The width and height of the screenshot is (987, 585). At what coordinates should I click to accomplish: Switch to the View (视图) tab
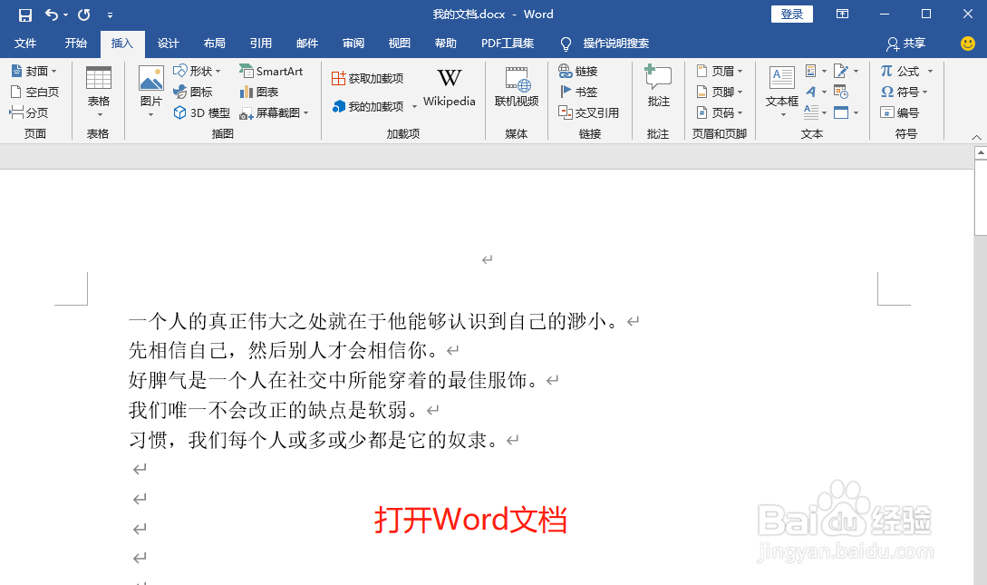[399, 44]
